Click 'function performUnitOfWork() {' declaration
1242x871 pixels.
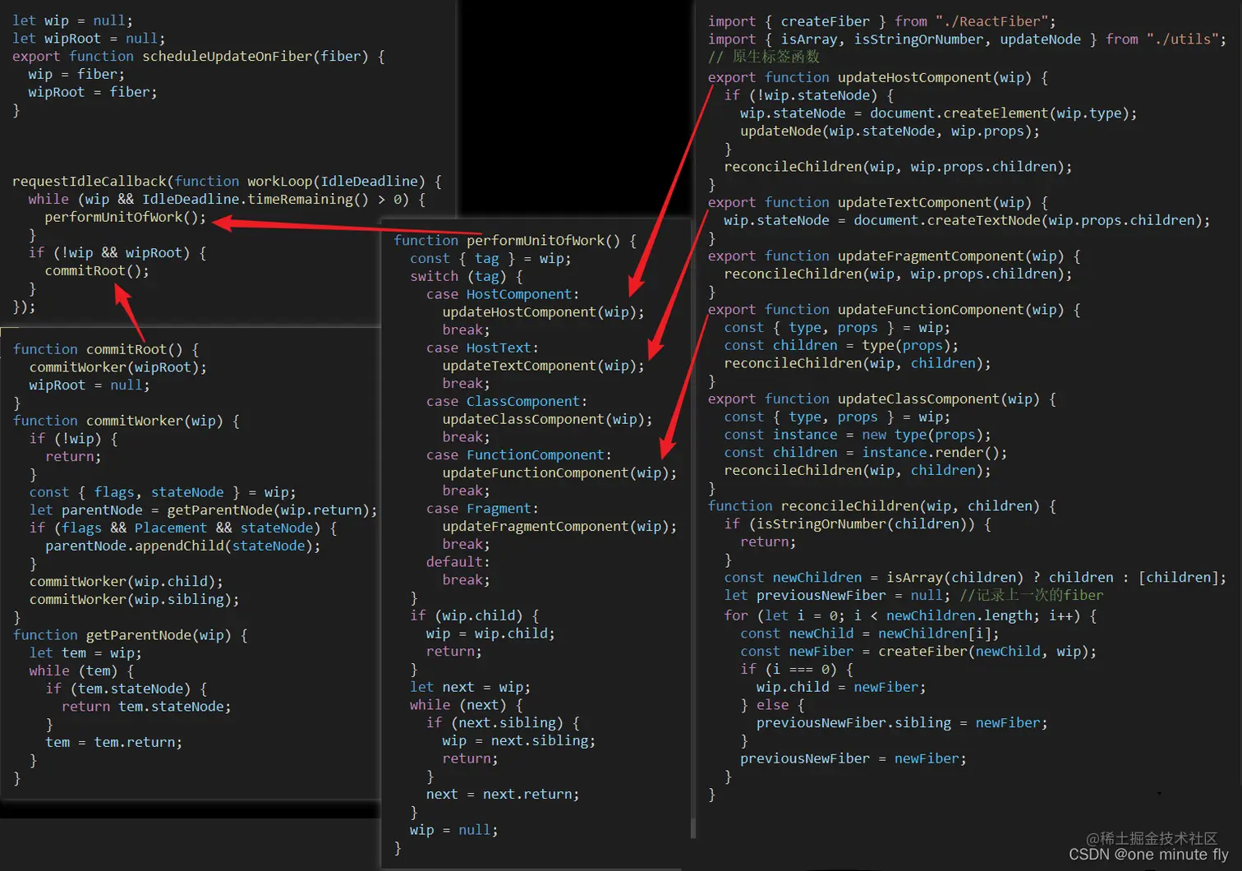coord(515,241)
